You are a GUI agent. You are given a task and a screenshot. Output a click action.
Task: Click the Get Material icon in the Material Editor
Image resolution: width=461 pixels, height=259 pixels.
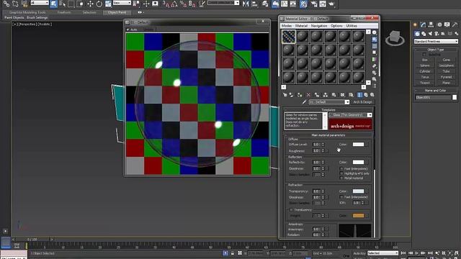[x=285, y=95]
